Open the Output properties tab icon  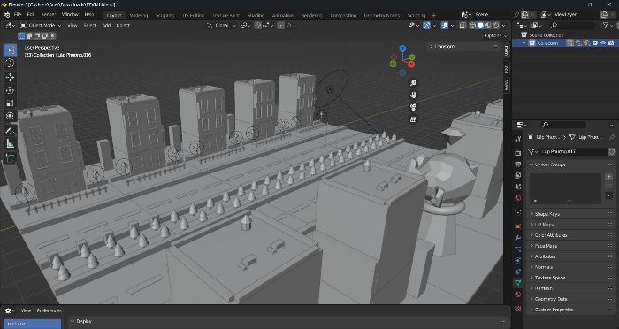(x=518, y=164)
